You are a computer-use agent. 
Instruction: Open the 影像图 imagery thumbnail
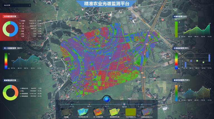tap(66, 112)
